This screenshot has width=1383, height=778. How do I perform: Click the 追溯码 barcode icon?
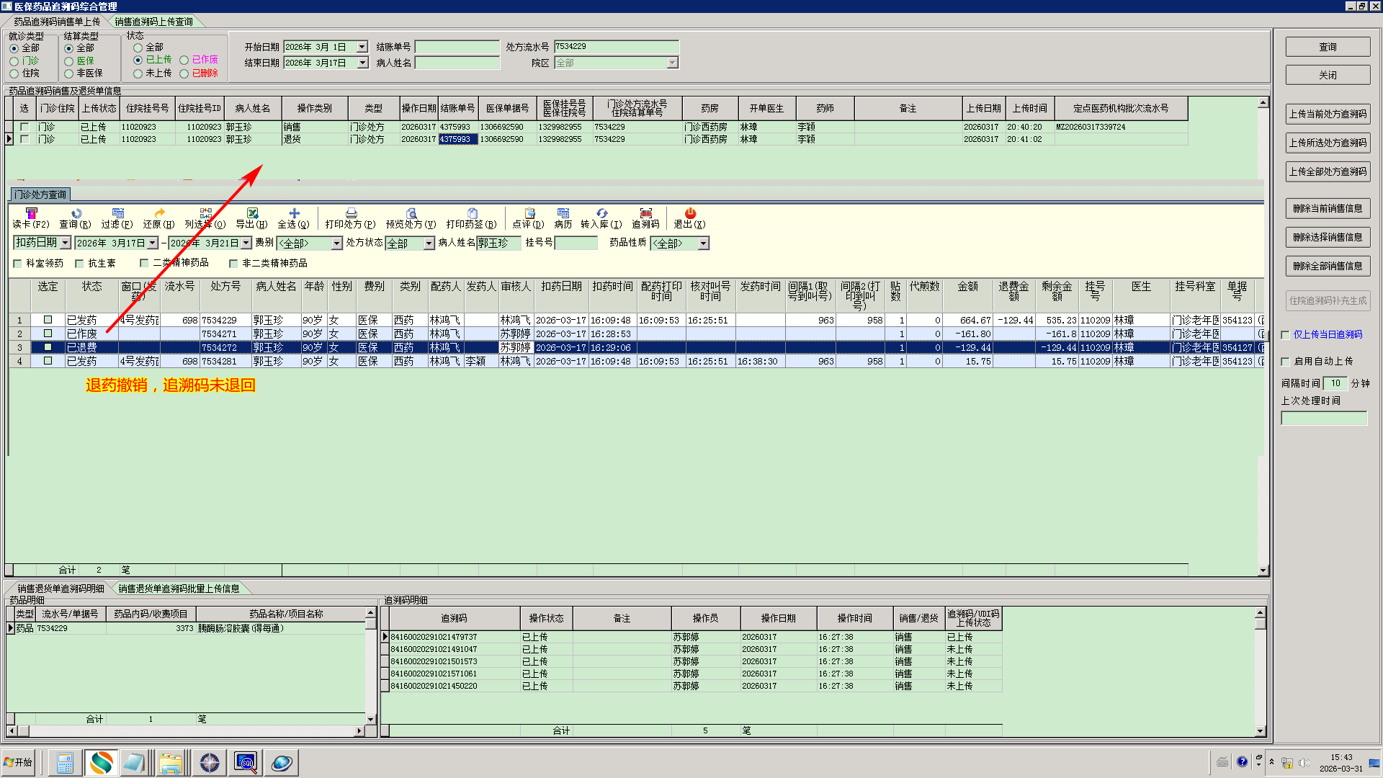click(x=645, y=213)
